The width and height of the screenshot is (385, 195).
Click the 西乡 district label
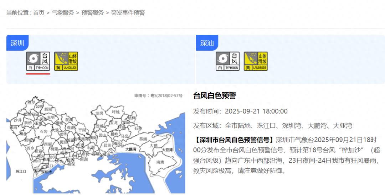coord(30,148)
